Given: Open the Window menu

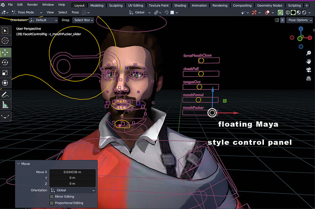Looking at the screenshot, I should click(48, 5).
